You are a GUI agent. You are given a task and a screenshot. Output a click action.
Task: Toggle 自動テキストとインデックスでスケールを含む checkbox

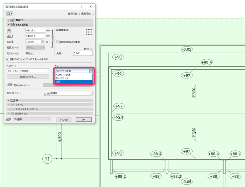8,59
